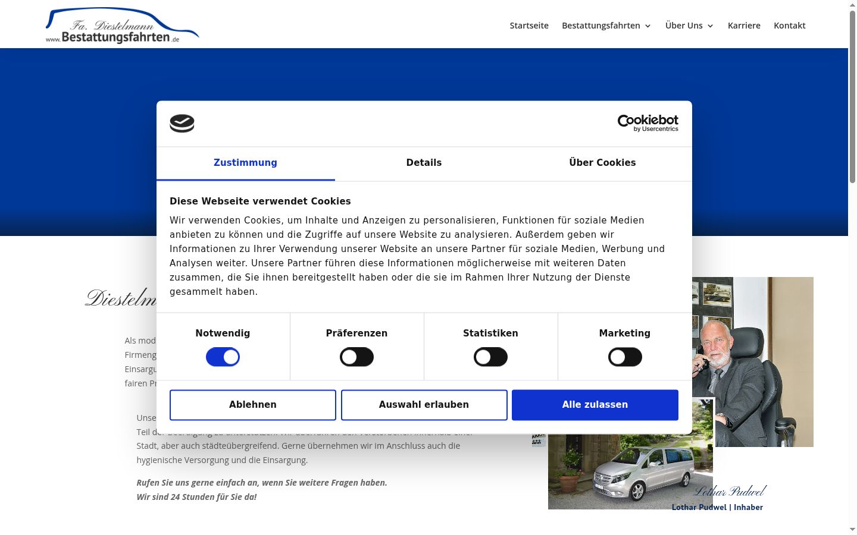Viewport: 857px width, 535px height.
Task: Click the page vertical scrollbar thumb
Action: click(852, 97)
